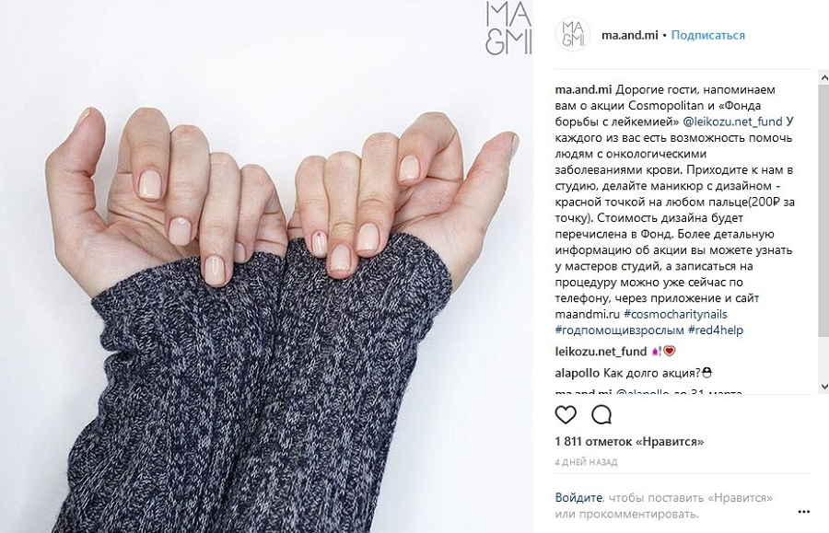Viewport: 829px width, 533px height.
Task: Click the alapollo commenter username
Action: point(578,373)
